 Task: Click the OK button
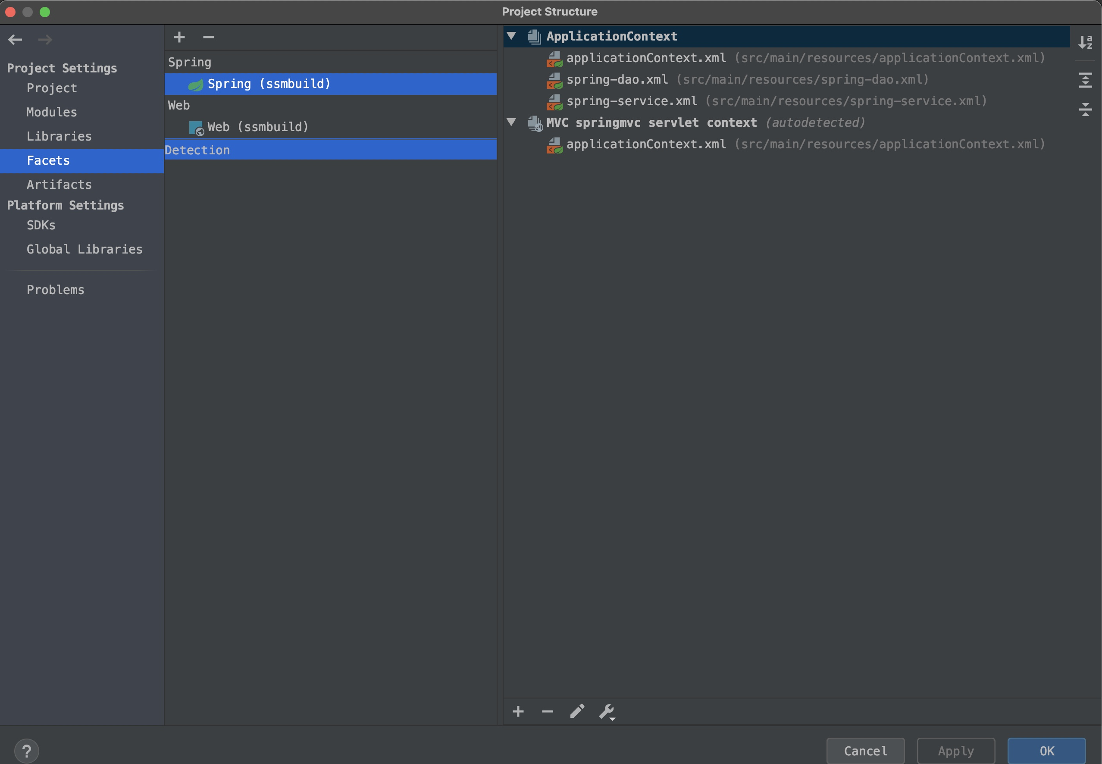click(x=1046, y=750)
